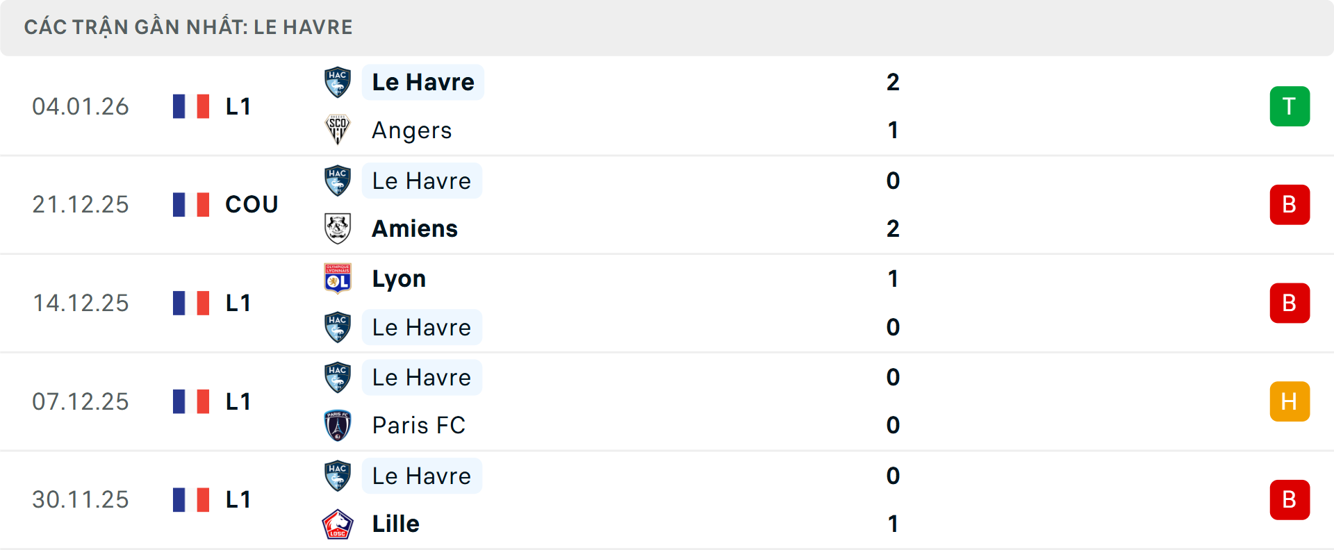The width and height of the screenshot is (1334, 550).
Task: Click the red B badge for the Lille match
Action: 1290,499
